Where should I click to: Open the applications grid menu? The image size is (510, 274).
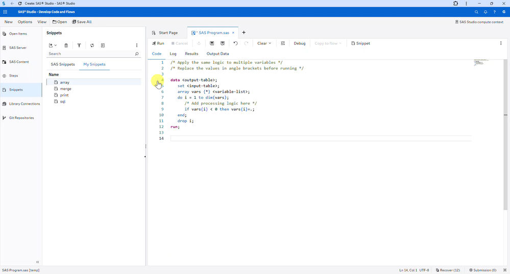coord(5,12)
